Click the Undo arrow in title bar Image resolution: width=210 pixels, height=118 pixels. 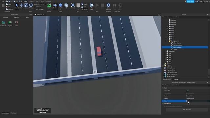pyautogui.click(x=20, y=1)
